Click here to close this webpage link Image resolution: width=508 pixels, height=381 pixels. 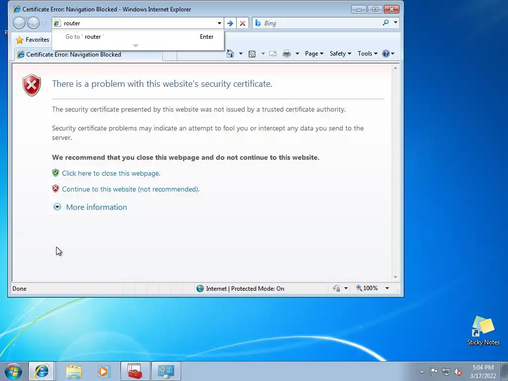[x=111, y=173]
